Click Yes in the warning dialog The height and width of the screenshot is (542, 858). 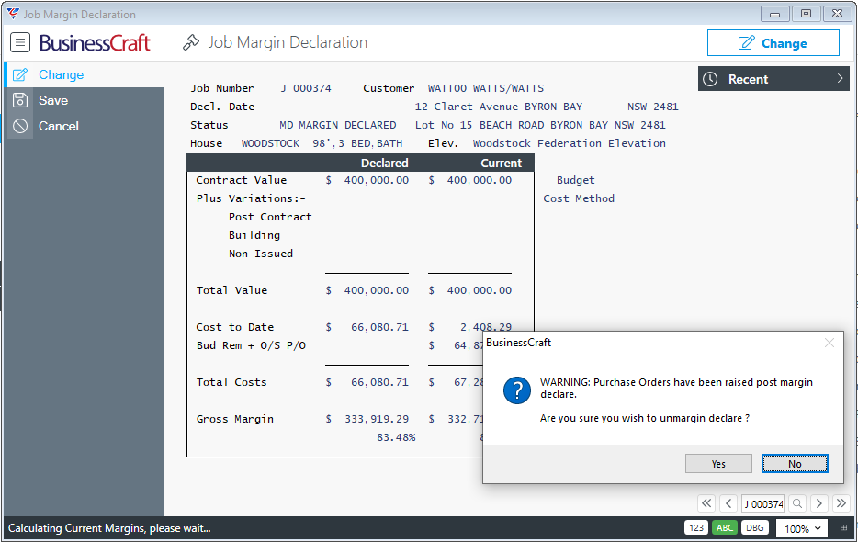coord(718,464)
